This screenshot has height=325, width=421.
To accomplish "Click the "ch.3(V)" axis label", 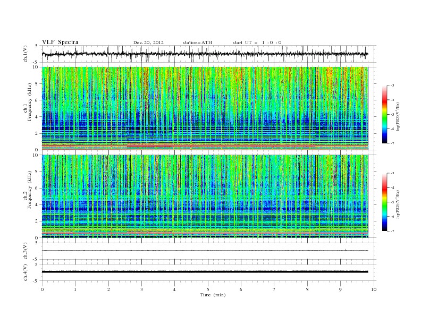I will point(26,251).
